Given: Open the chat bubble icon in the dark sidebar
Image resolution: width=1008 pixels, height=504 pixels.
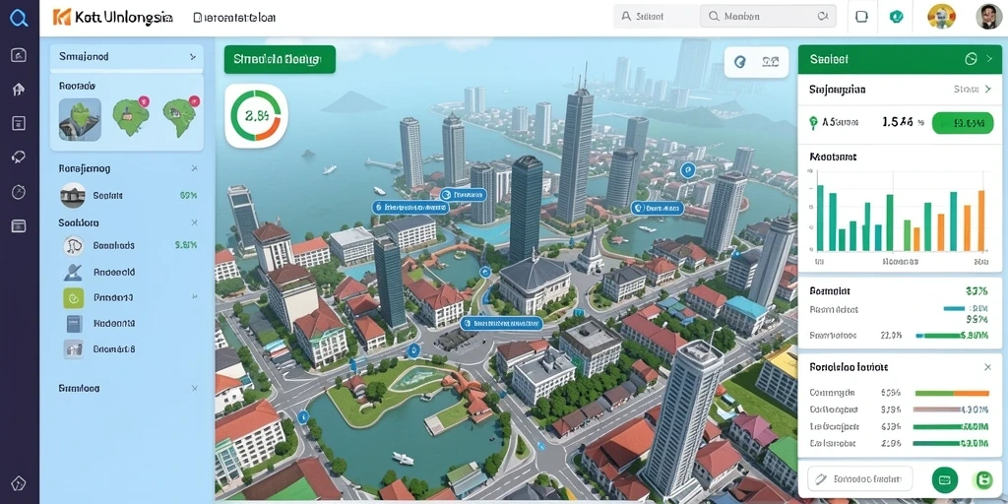Looking at the screenshot, I should click(x=19, y=157).
